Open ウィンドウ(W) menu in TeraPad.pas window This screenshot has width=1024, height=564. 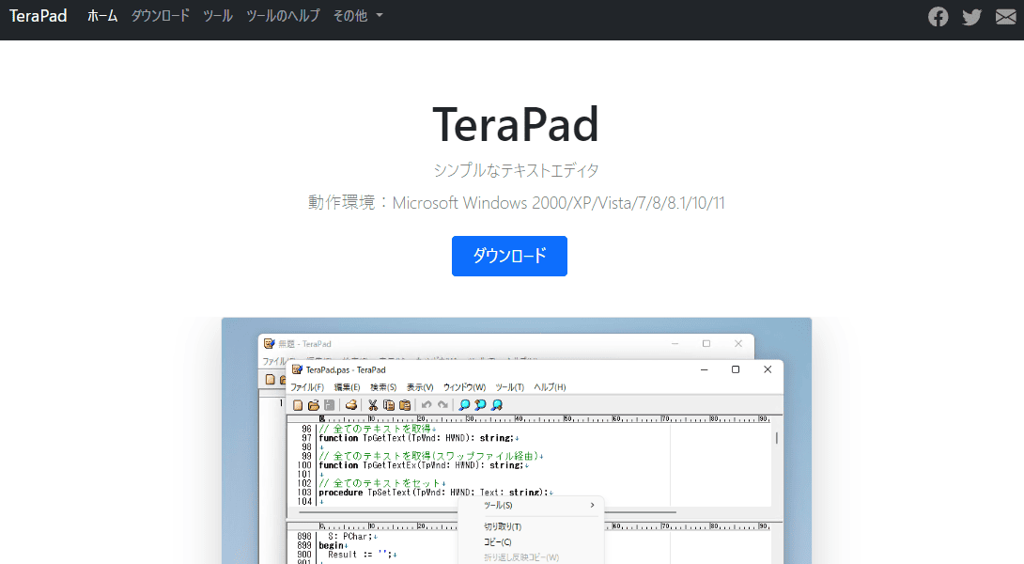tap(464, 387)
